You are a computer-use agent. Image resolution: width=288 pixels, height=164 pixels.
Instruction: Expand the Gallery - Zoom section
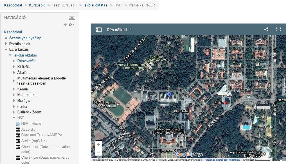tap(14, 112)
